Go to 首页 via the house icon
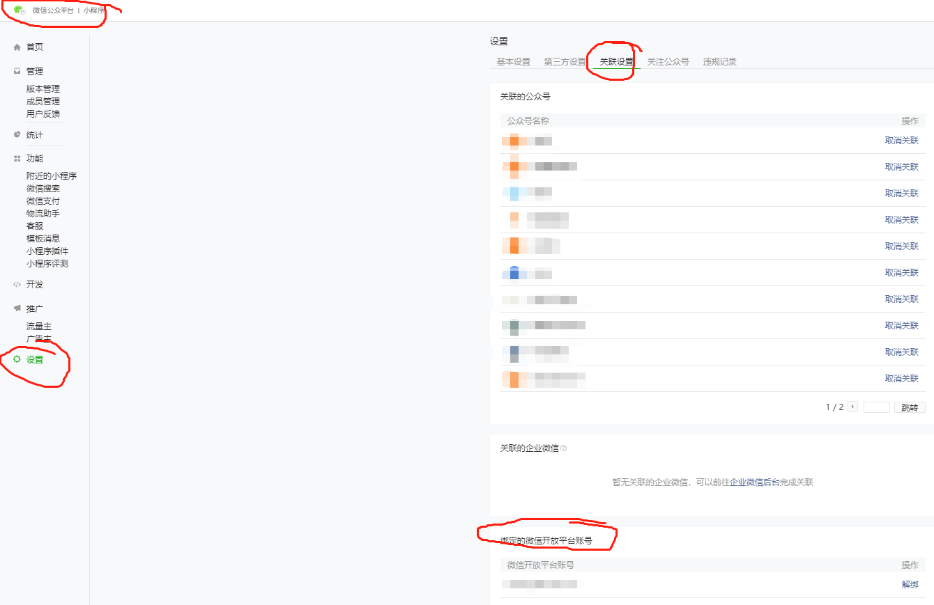 [17, 47]
